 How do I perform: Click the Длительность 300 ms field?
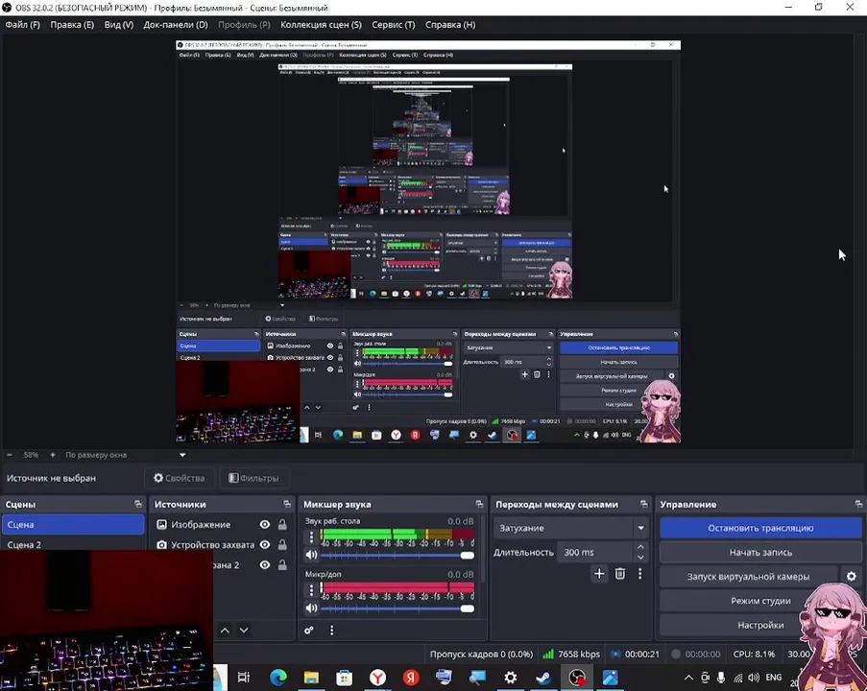point(595,552)
